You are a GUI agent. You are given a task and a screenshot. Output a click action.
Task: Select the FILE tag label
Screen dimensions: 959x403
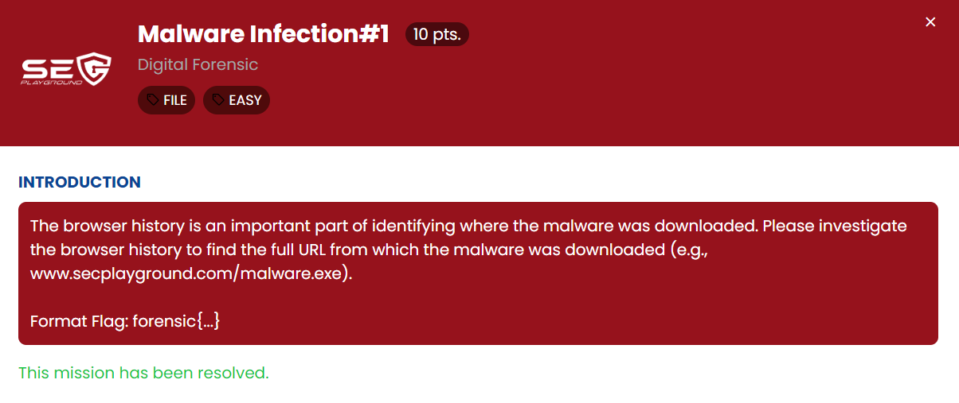[175, 100]
